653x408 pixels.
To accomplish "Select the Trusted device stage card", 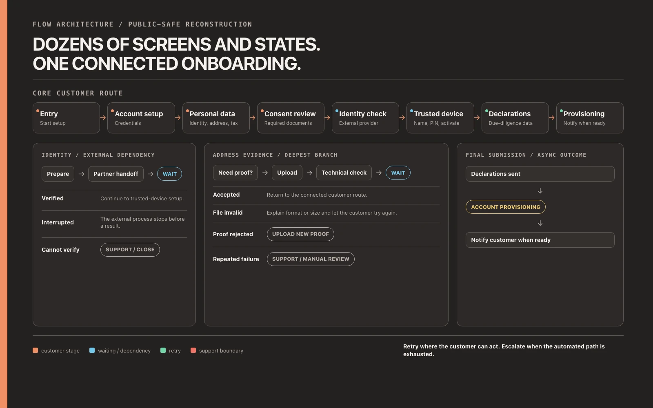I will coord(440,118).
